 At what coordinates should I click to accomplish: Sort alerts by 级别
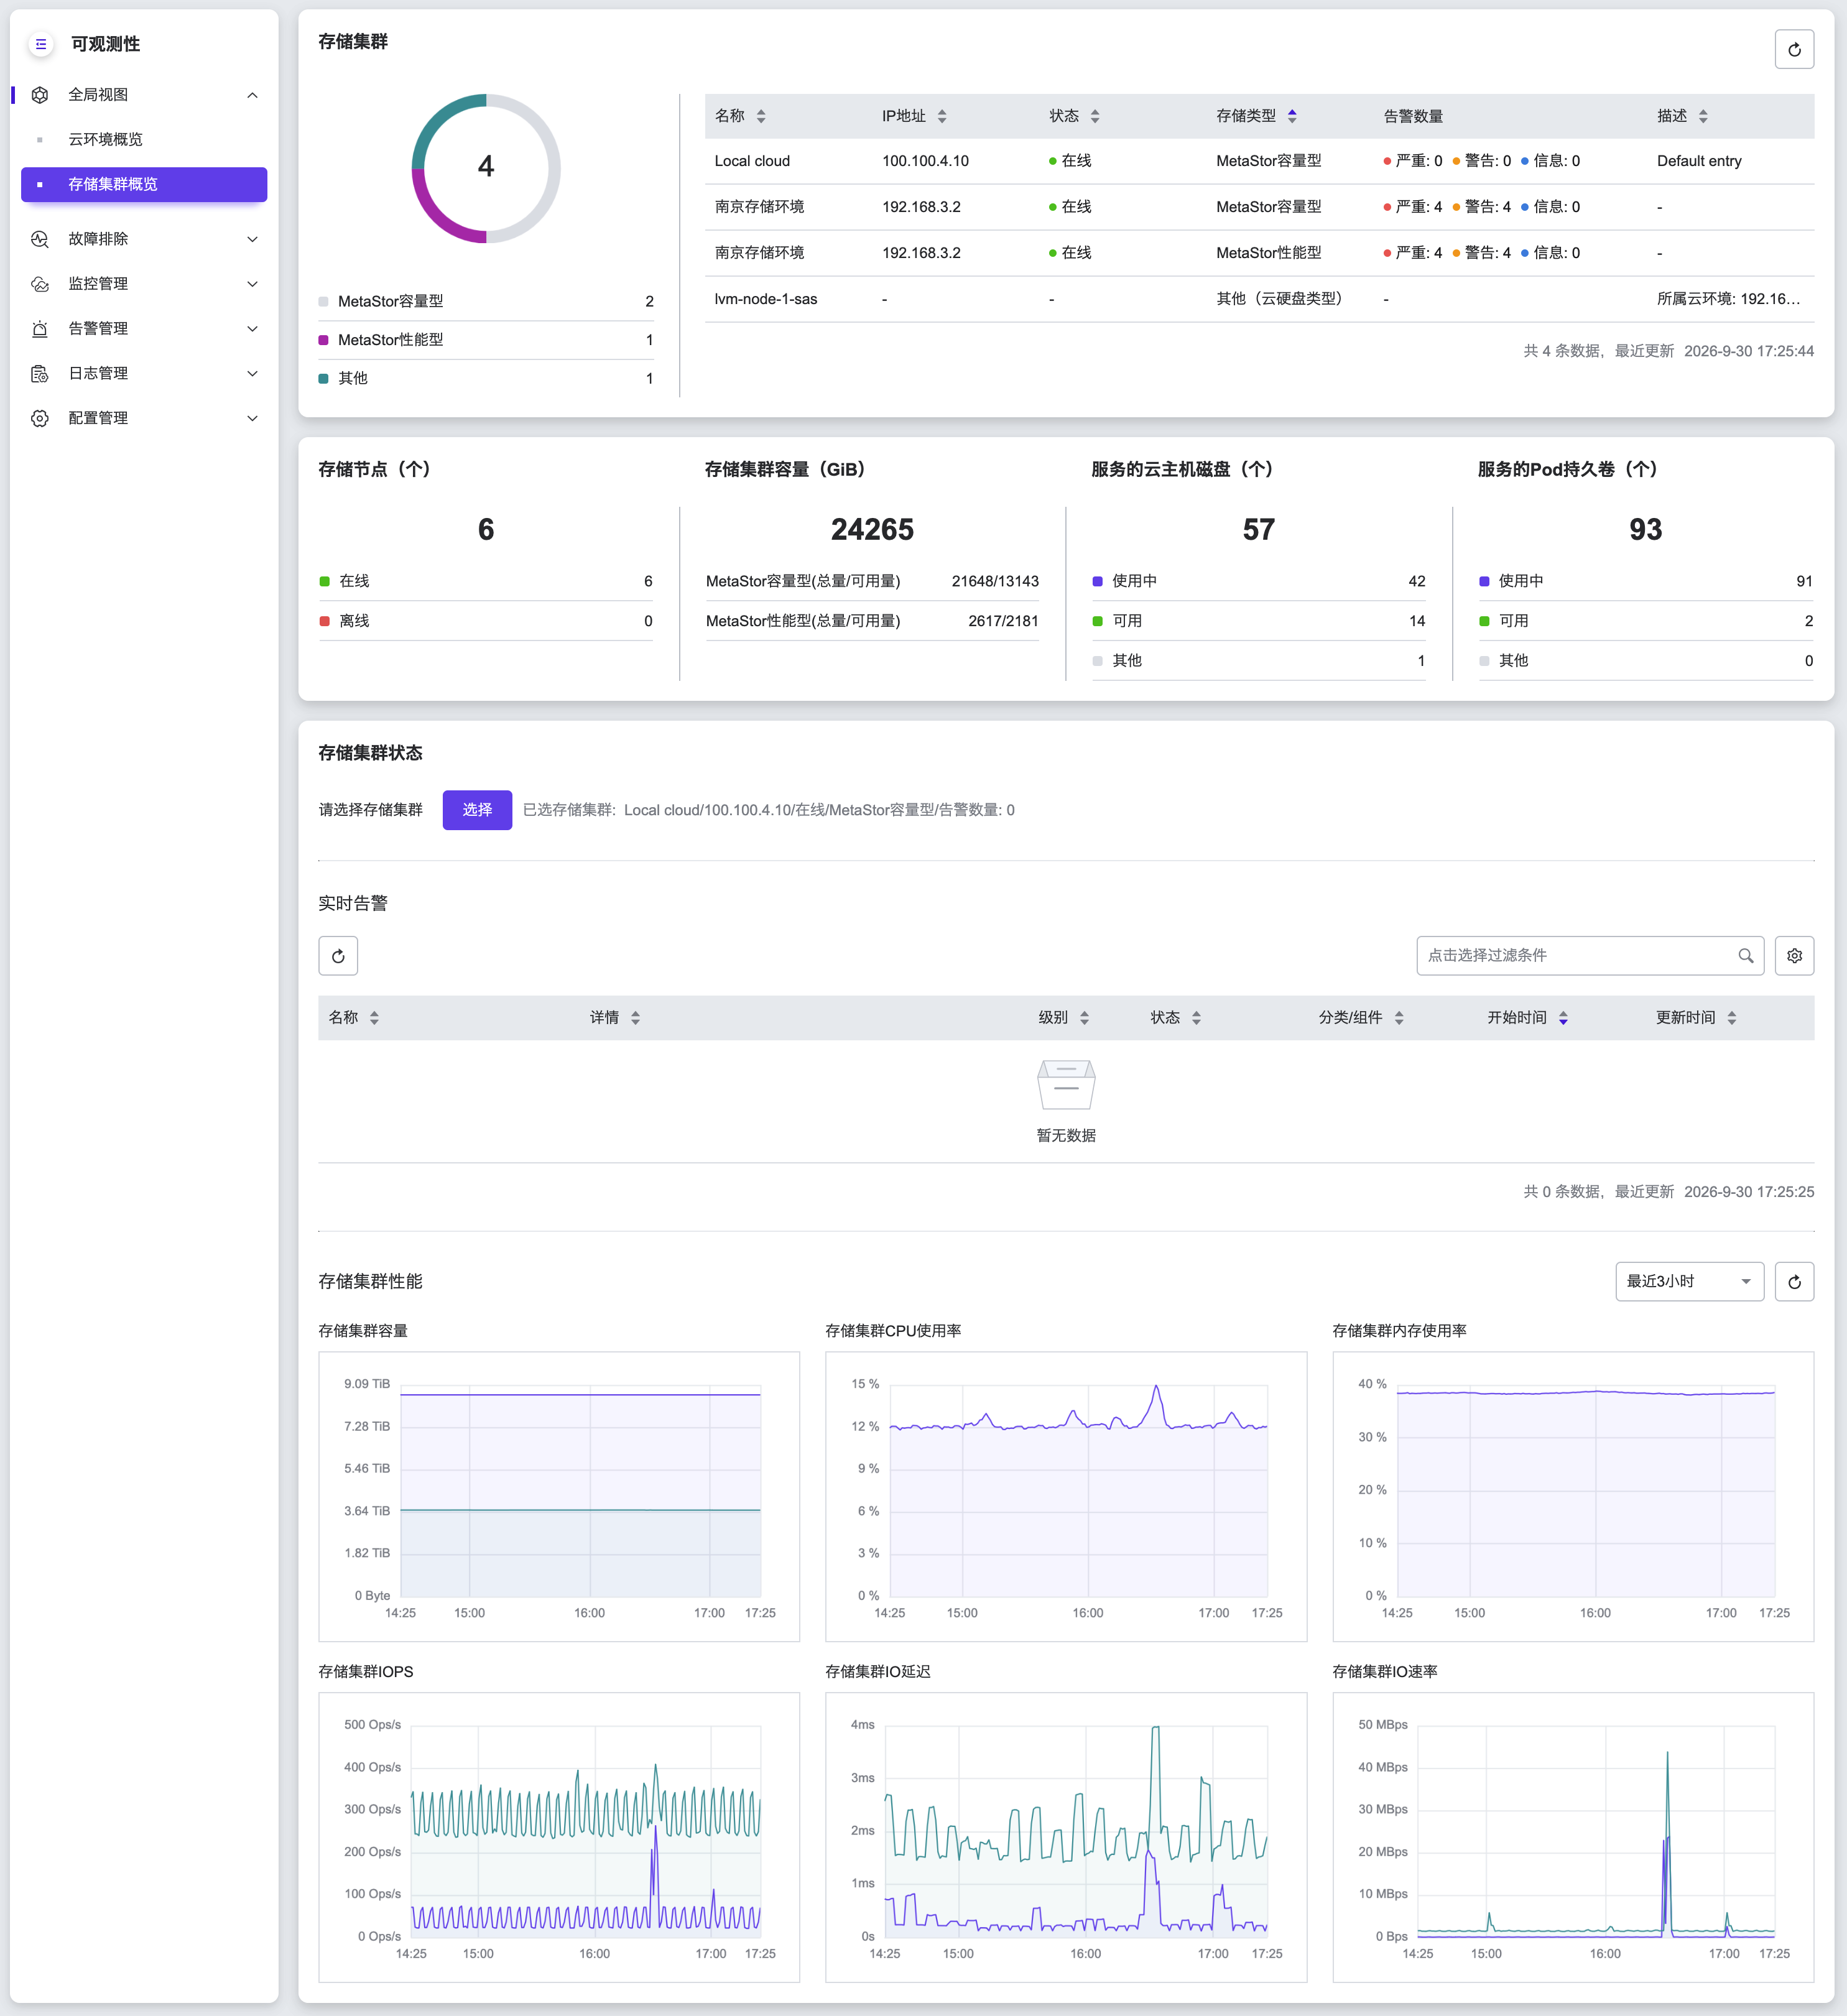pos(1084,1018)
